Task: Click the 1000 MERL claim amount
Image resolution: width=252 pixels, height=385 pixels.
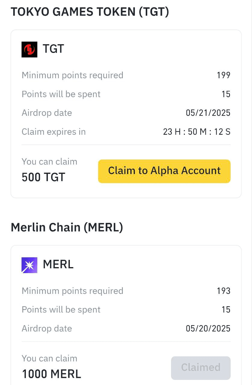Action: click(51, 374)
